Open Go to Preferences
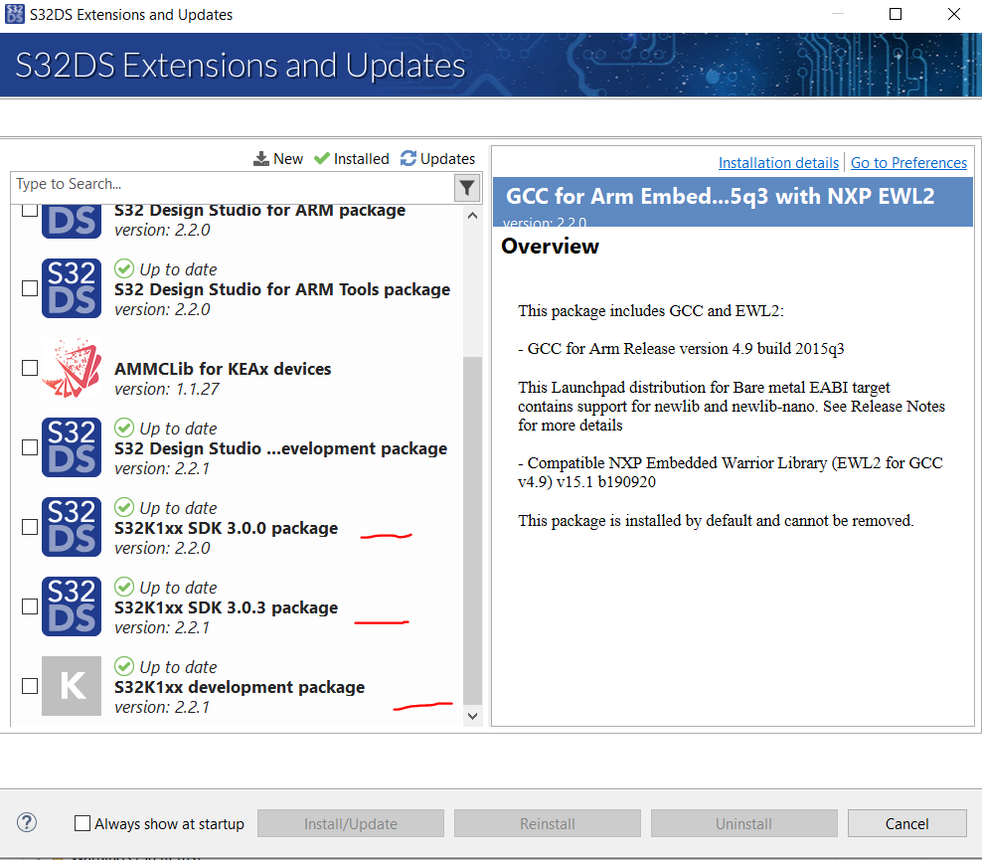The height and width of the screenshot is (860, 982). [908, 162]
